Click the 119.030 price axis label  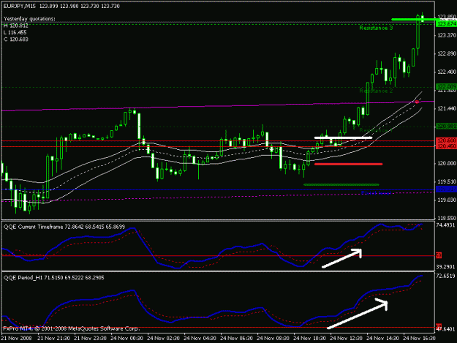[447, 200]
